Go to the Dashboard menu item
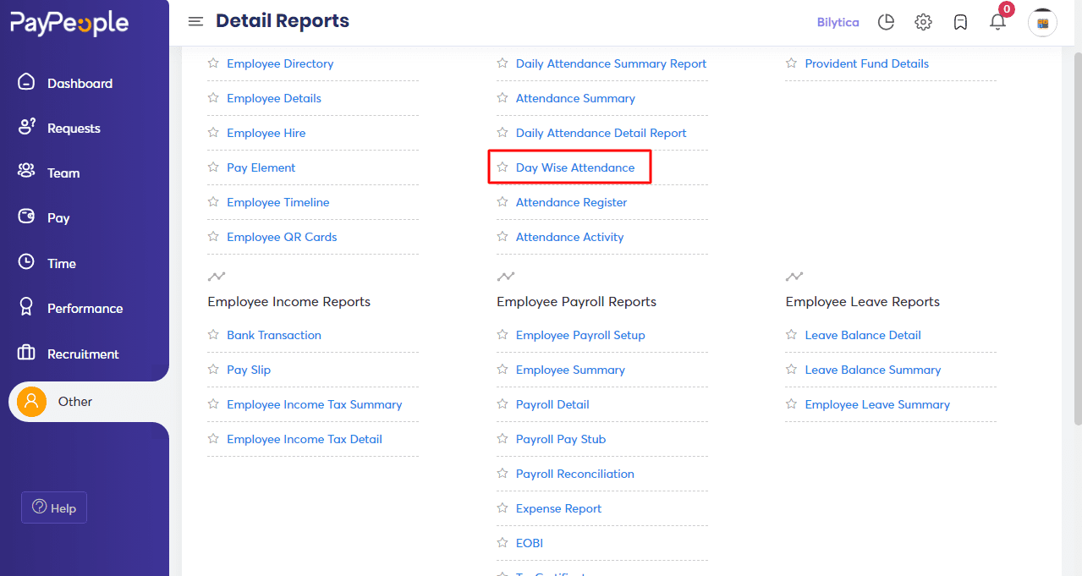This screenshot has width=1082, height=576. pyautogui.click(x=78, y=82)
